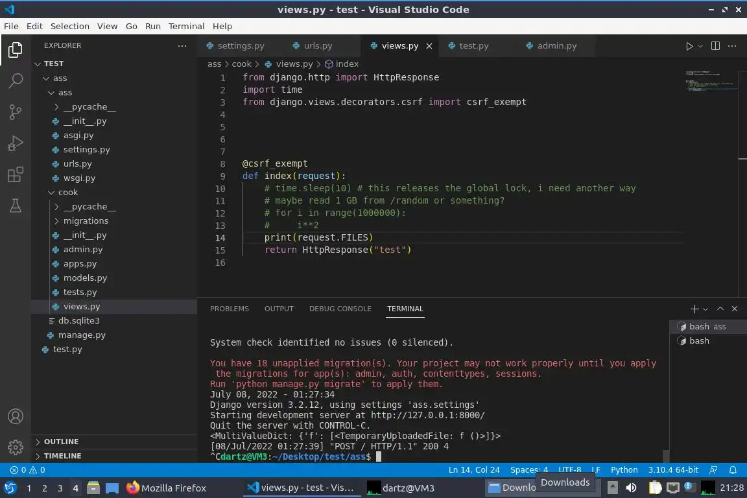
Task: Open Explorer Views and More Actions ellipsis
Action: 182,46
